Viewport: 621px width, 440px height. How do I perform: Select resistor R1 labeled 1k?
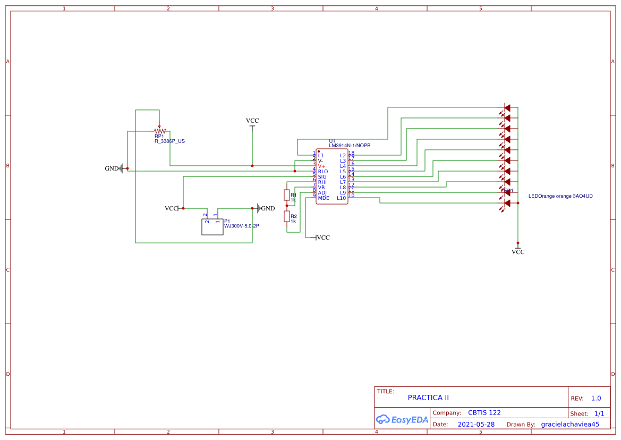tap(286, 196)
